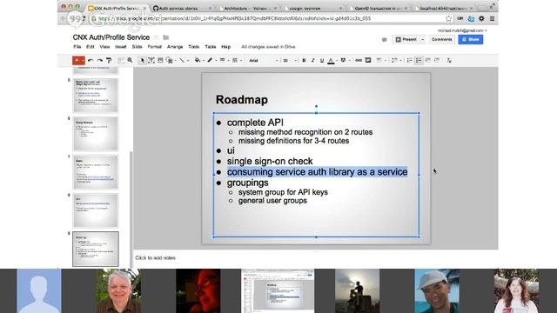Open the View menu
The width and height of the screenshot is (557, 313).
[x=104, y=47]
